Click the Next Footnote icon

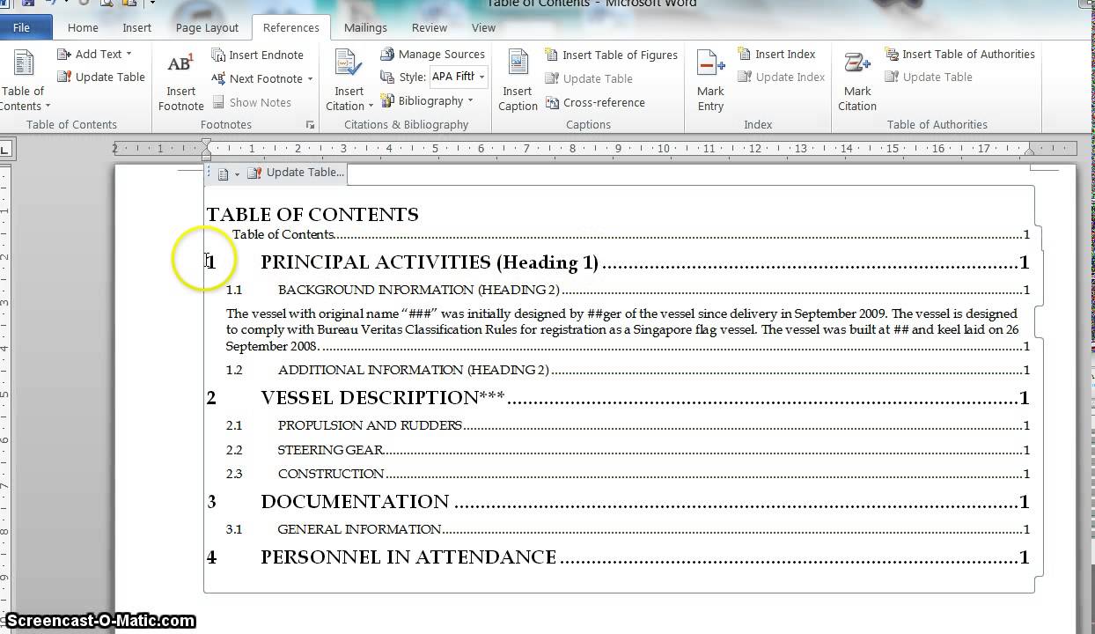coord(218,78)
